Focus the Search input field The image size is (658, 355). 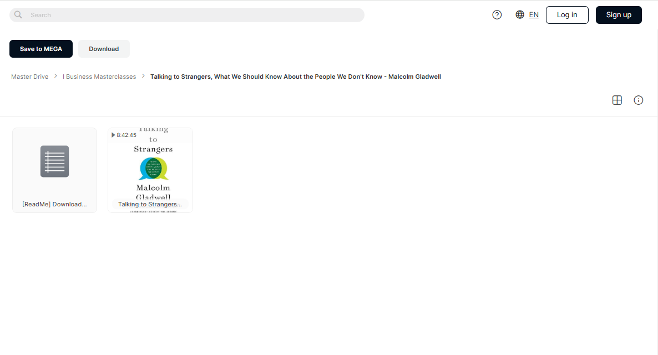[187, 15]
